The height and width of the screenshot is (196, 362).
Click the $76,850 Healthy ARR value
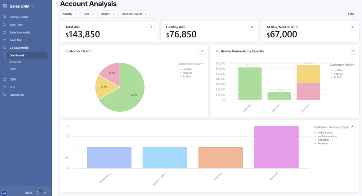(181, 34)
